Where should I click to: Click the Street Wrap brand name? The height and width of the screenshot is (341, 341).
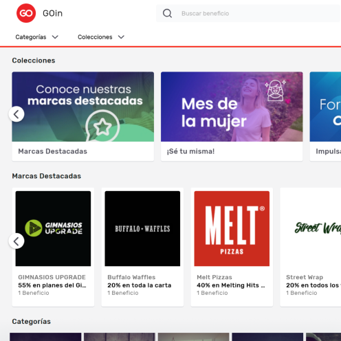(x=305, y=277)
